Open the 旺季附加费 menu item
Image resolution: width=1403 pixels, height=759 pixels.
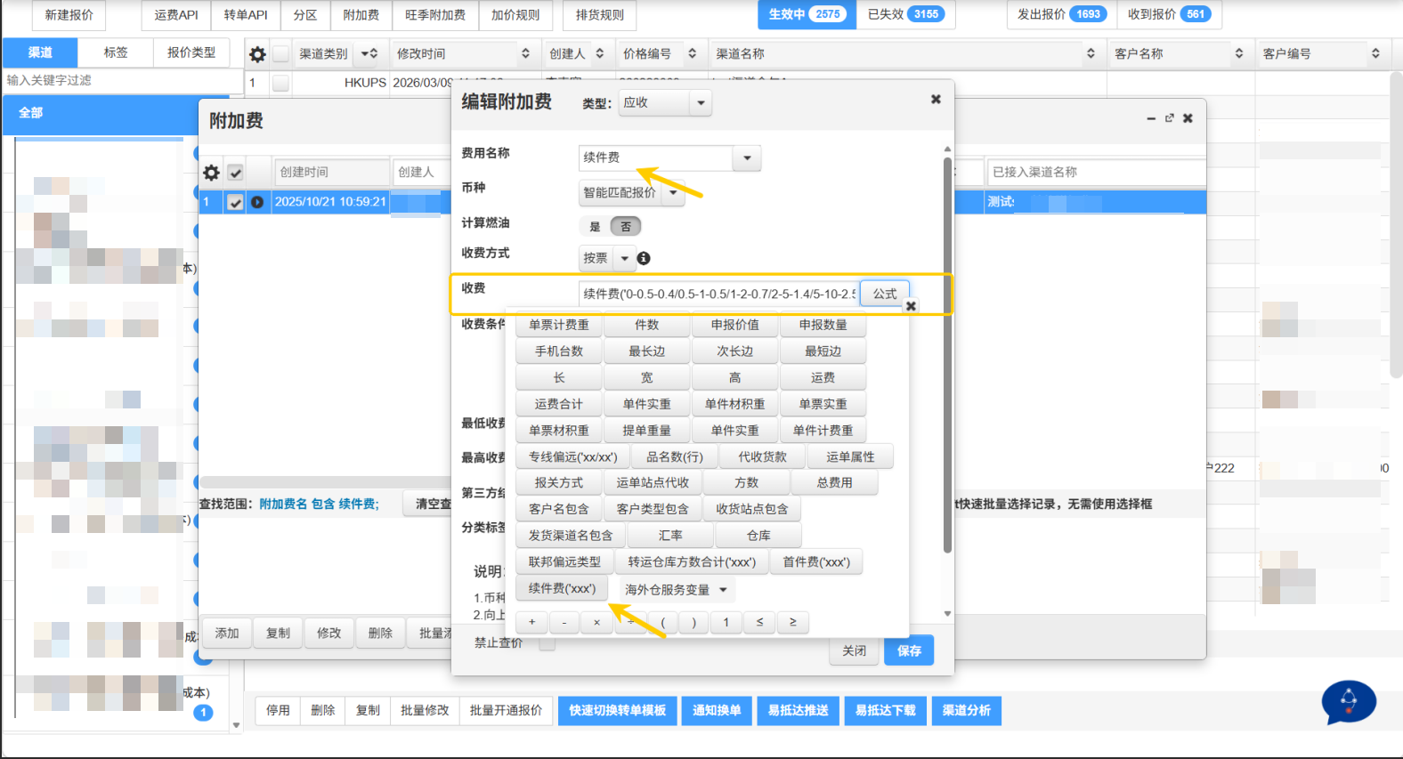click(435, 15)
